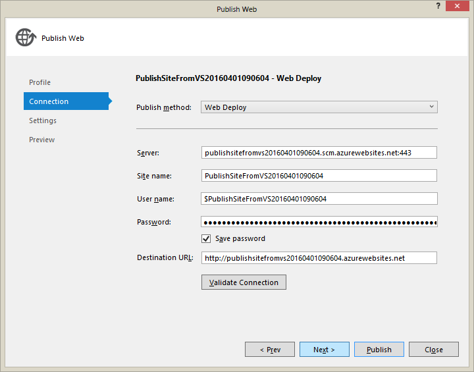The height and width of the screenshot is (372, 474).
Task: Click the Publish Web title bar
Action: pos(236,9)
